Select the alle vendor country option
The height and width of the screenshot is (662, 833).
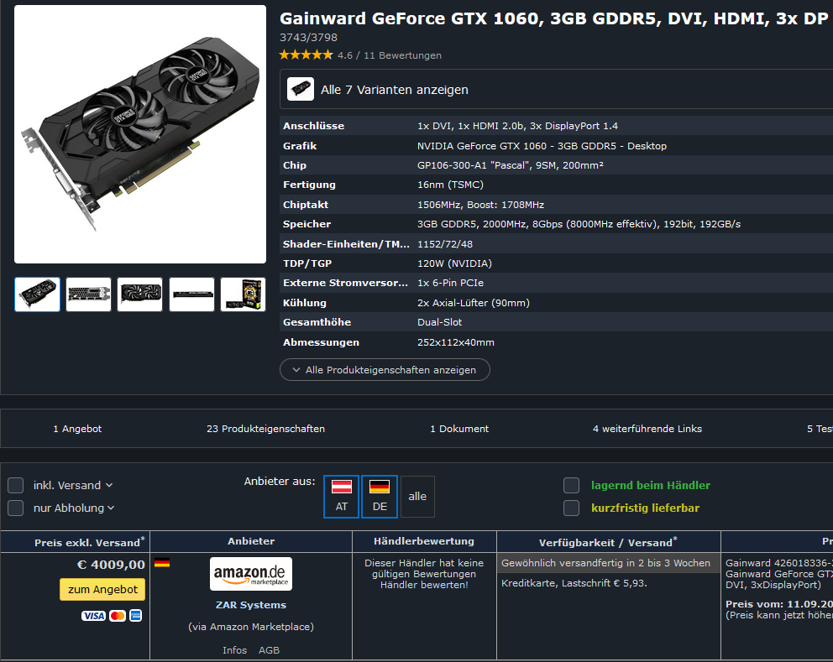point(417,497)
